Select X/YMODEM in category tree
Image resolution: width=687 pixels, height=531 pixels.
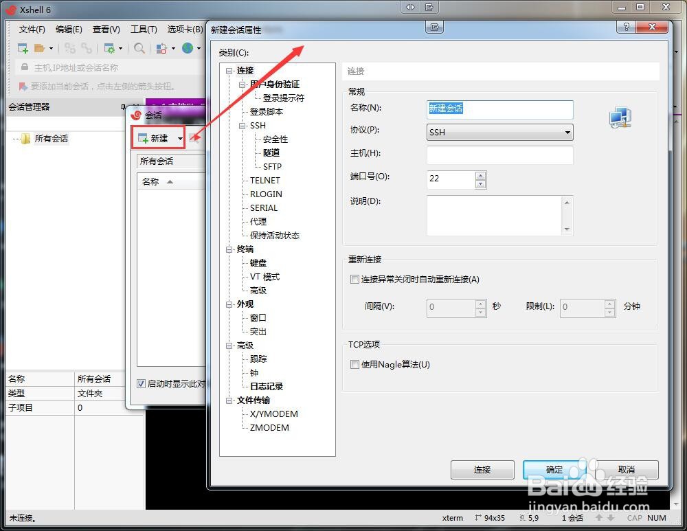coord(274,414)
